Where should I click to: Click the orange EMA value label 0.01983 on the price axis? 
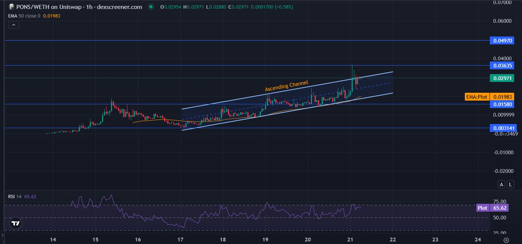pos(501,97)
